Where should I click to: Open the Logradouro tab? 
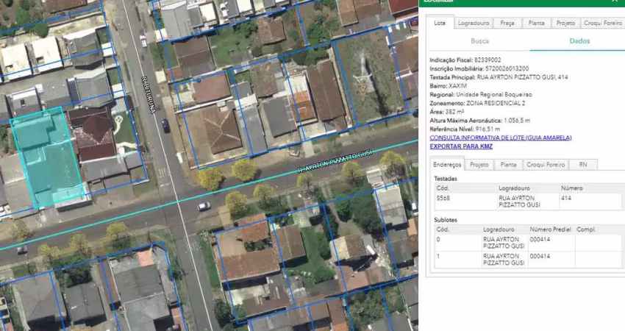[x=473, y=23]
